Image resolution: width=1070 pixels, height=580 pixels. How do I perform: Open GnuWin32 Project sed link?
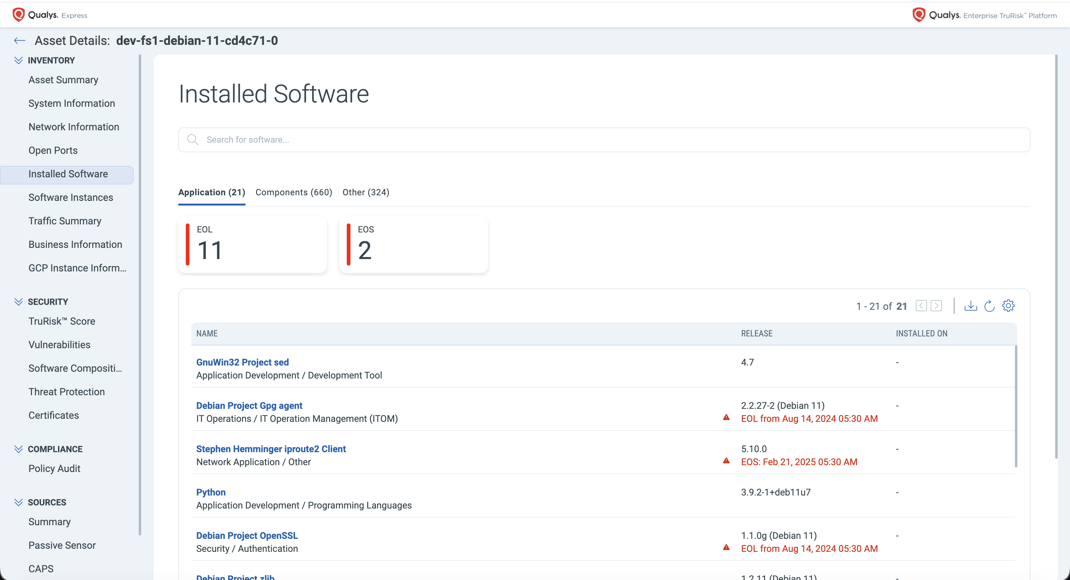point(242,362)
